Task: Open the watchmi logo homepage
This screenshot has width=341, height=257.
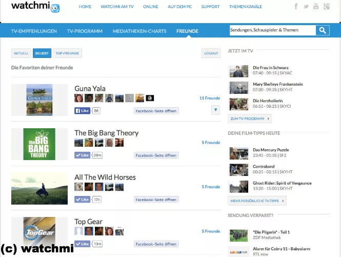Action: pyautogui.click(x=35, y=7)
